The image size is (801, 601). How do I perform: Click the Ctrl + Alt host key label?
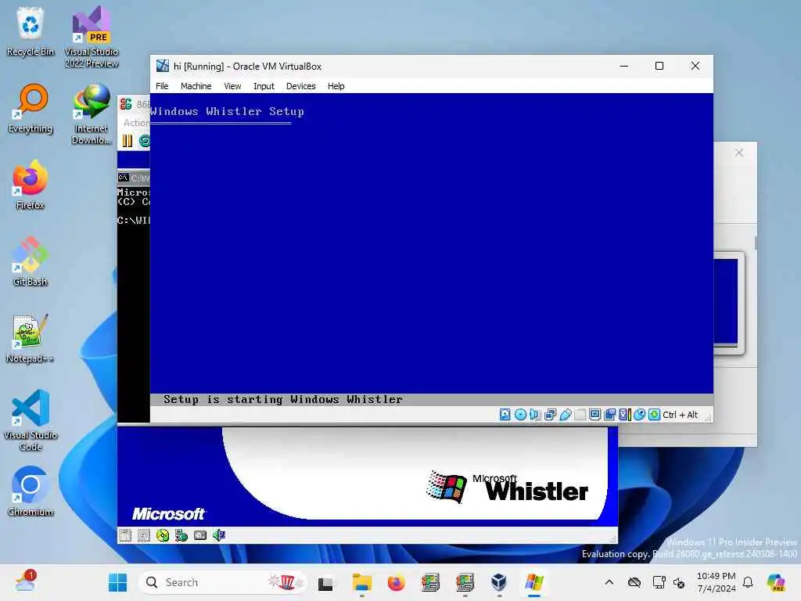pos(680,415)
